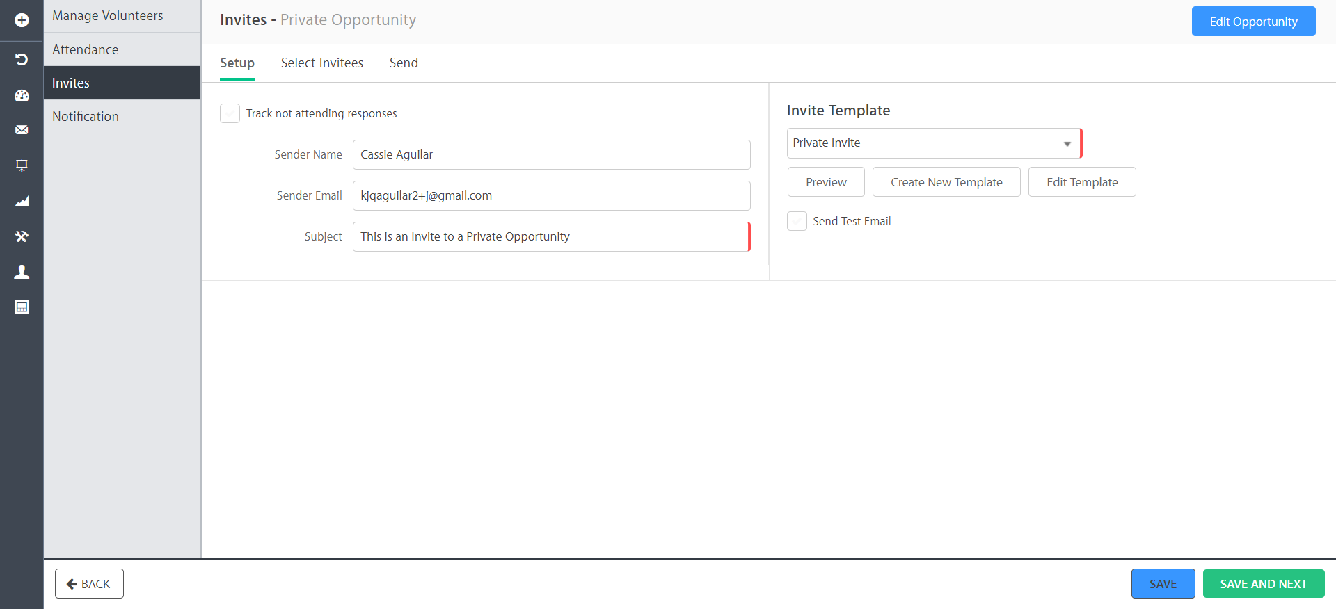Switch to the Select Invitees tab
Image resolution: width=1336 pixels, height=609 pixels.
[x=322, y=63]
